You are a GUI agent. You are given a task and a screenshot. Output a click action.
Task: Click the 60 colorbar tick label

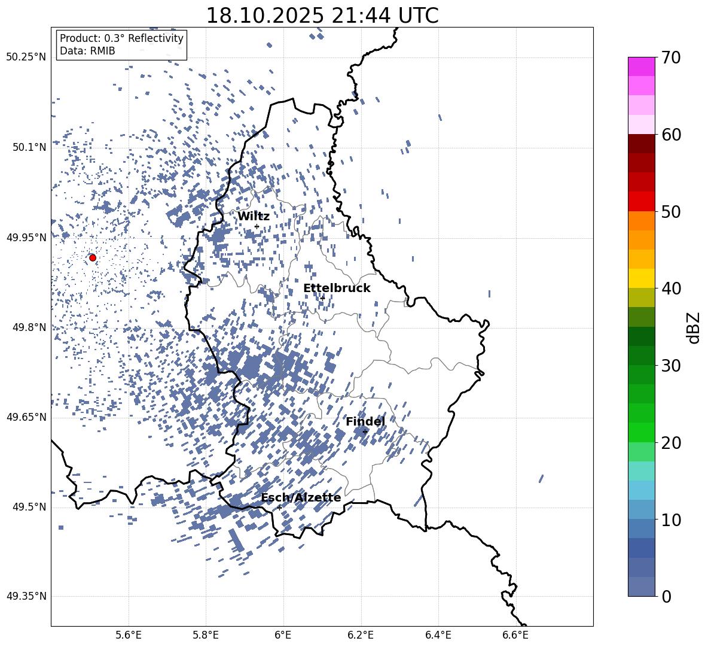(x=671, y=135)
